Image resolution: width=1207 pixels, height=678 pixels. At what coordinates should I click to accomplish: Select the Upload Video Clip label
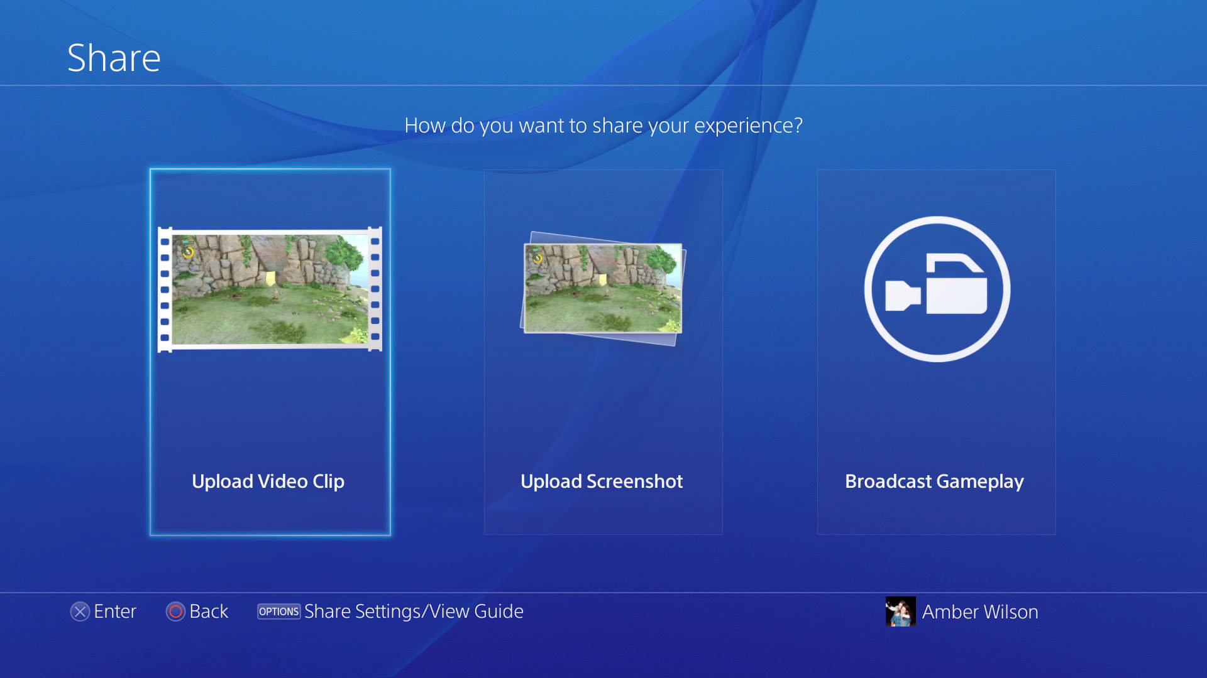[268, 482]
